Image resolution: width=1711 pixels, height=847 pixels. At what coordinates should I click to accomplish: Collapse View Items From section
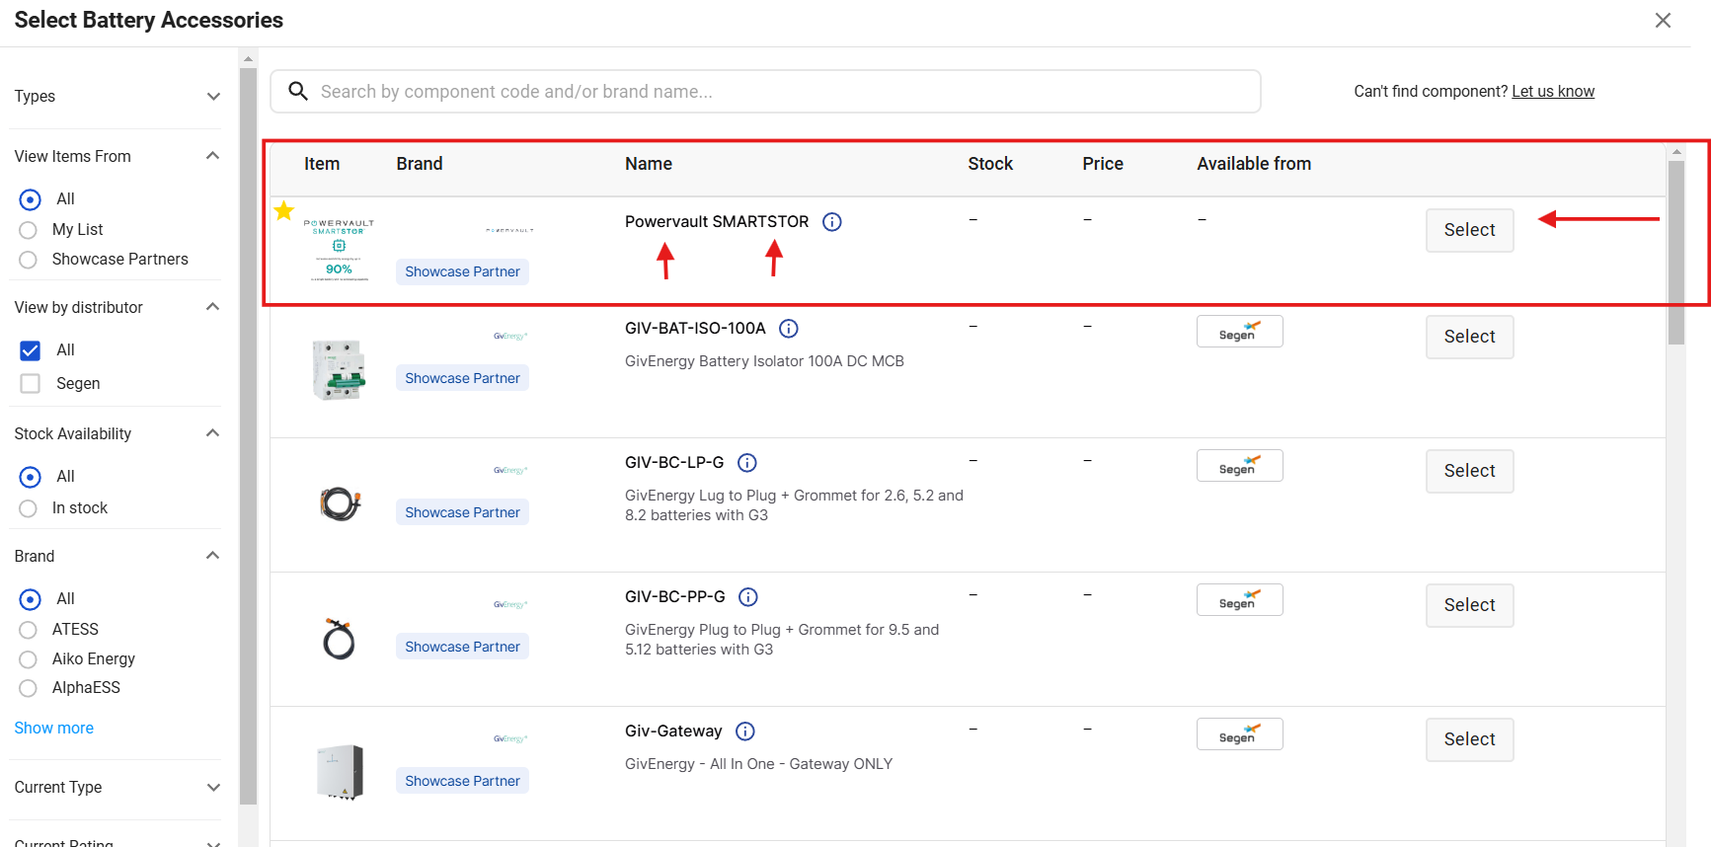coord(212,156)
